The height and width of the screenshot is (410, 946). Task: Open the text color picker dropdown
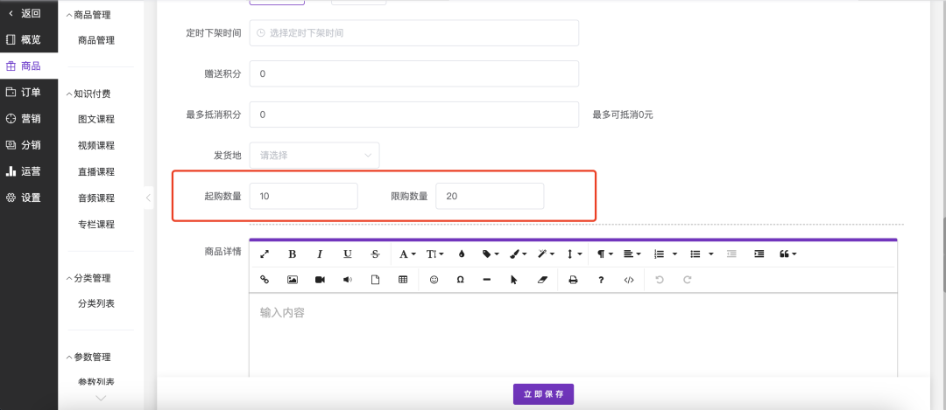[519, 254]
